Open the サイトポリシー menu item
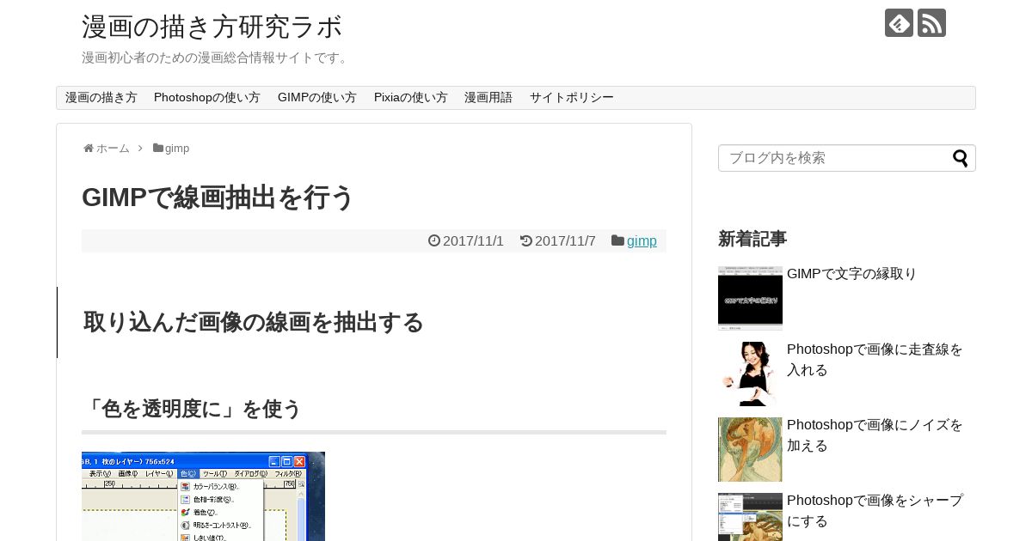Viewport: 1032px width, 541px height. coord(572,98)
